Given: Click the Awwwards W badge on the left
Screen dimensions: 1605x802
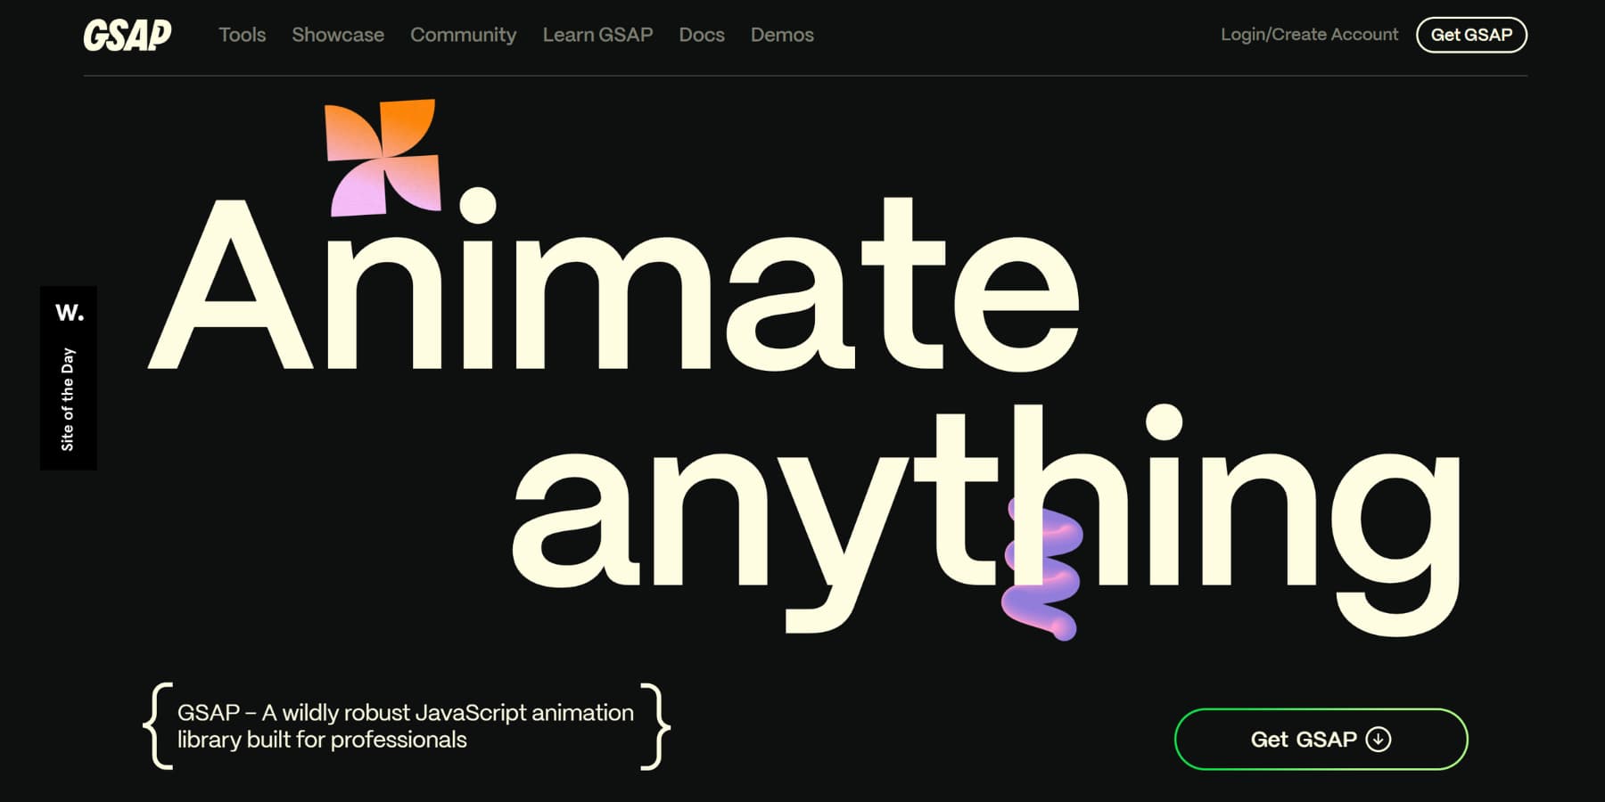Looking at the screenshot, I should [x=70, y=313].
